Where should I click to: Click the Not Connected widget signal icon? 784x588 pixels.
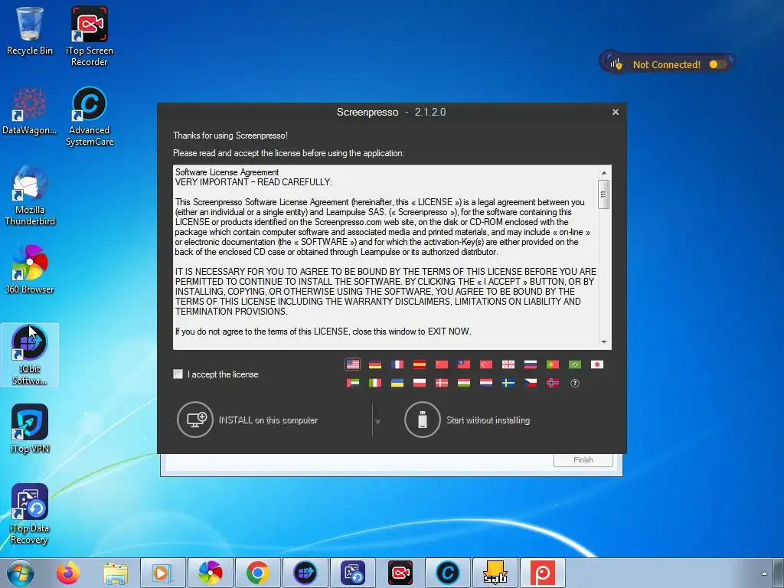click(x=616, y=64)
